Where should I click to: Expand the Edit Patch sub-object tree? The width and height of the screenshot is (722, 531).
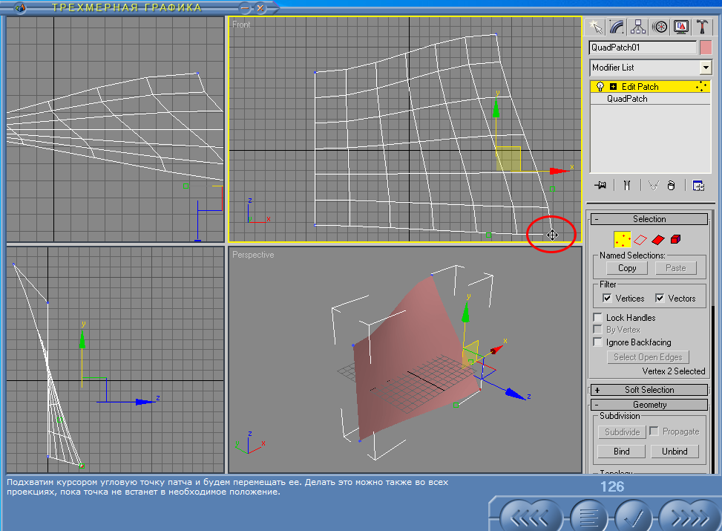(613, 87)
